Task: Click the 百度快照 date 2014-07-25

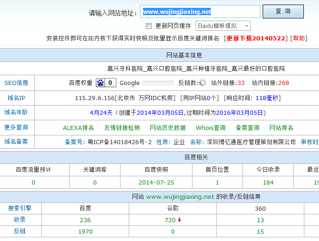Action: click(156, 183)
